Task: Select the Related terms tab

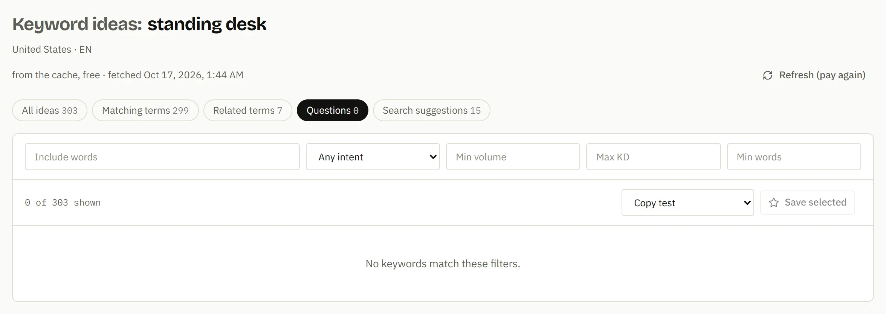Action: 247,110
